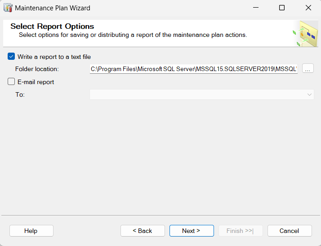The width and height of the screenshot is (321, 246).
Task: Click the wizard diagram graphic in the header
Action: tap(305, 34)
